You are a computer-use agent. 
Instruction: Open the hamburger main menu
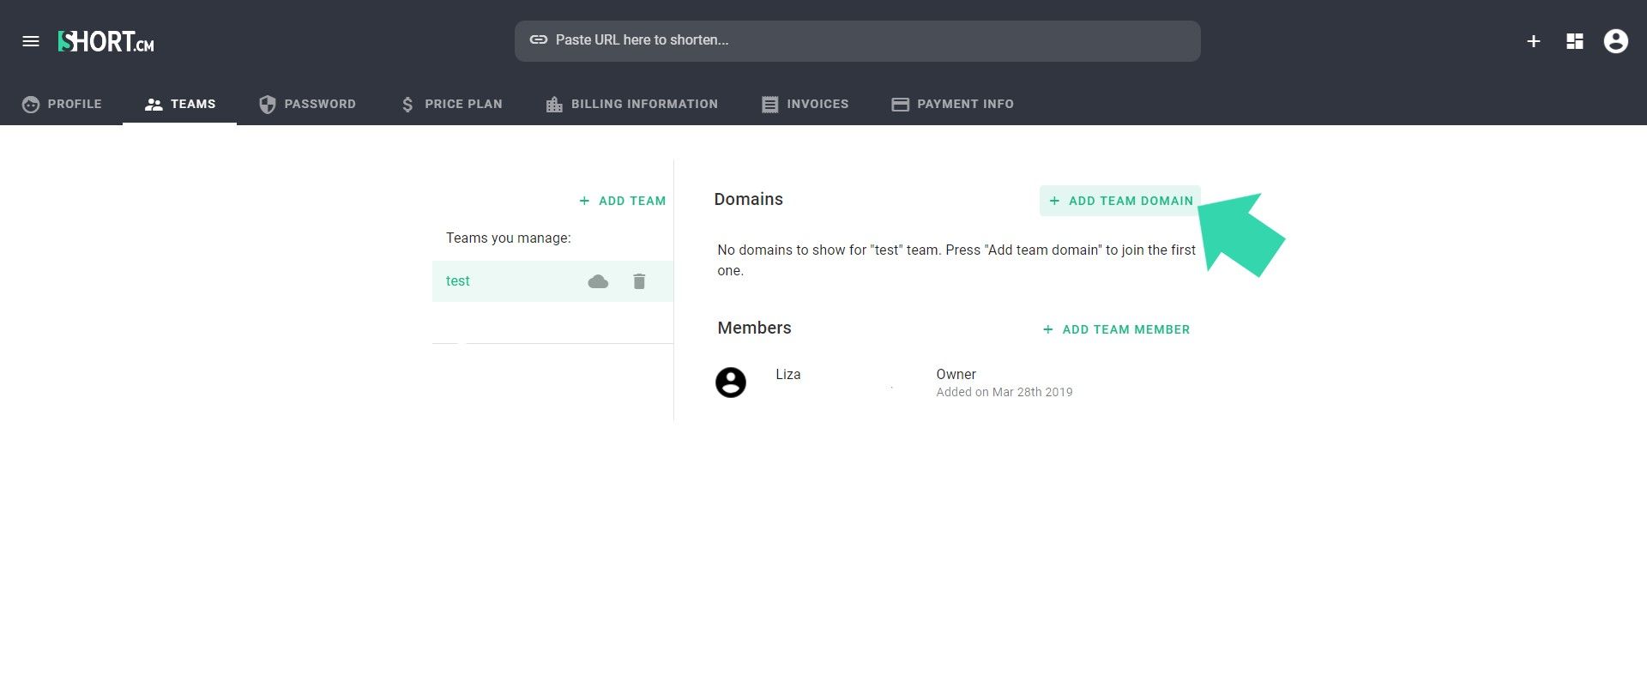[x=31, y=41]
